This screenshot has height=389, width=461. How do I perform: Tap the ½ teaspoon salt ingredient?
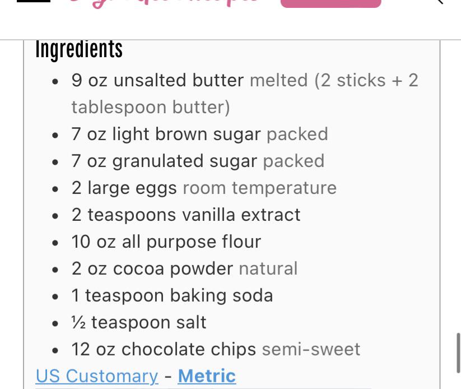(x=139, y=322)
